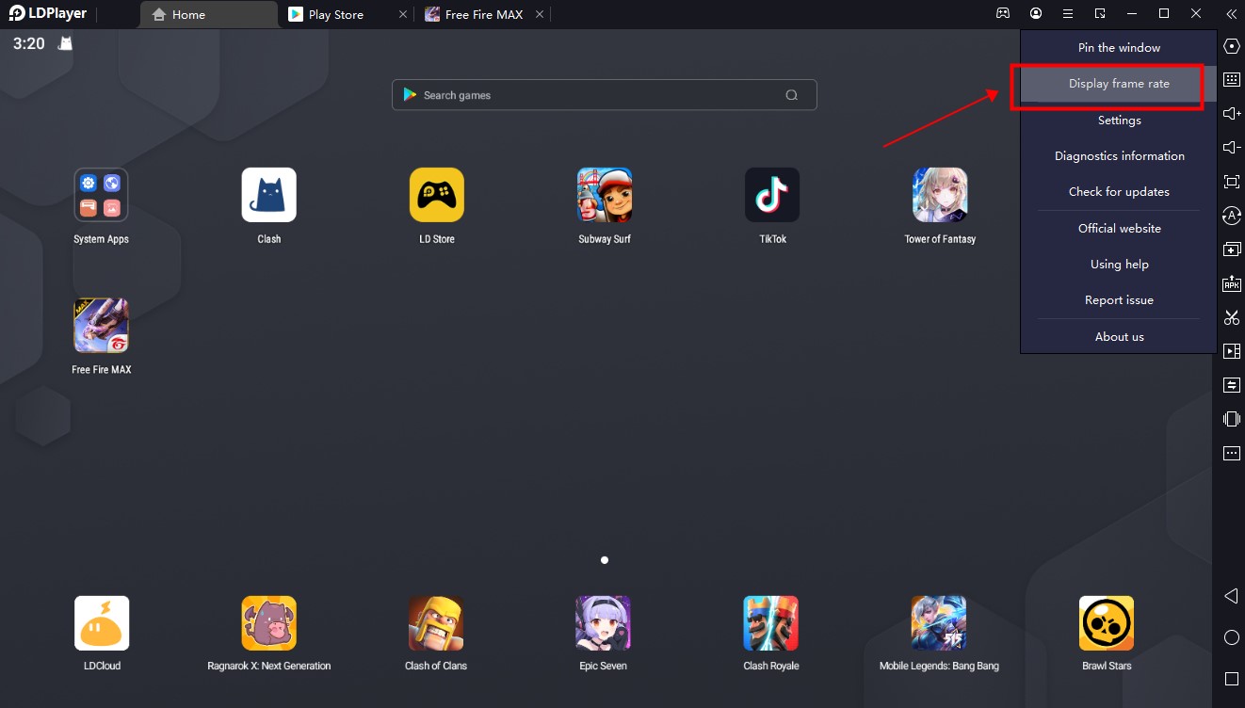Click Android home circle button

1231,637
